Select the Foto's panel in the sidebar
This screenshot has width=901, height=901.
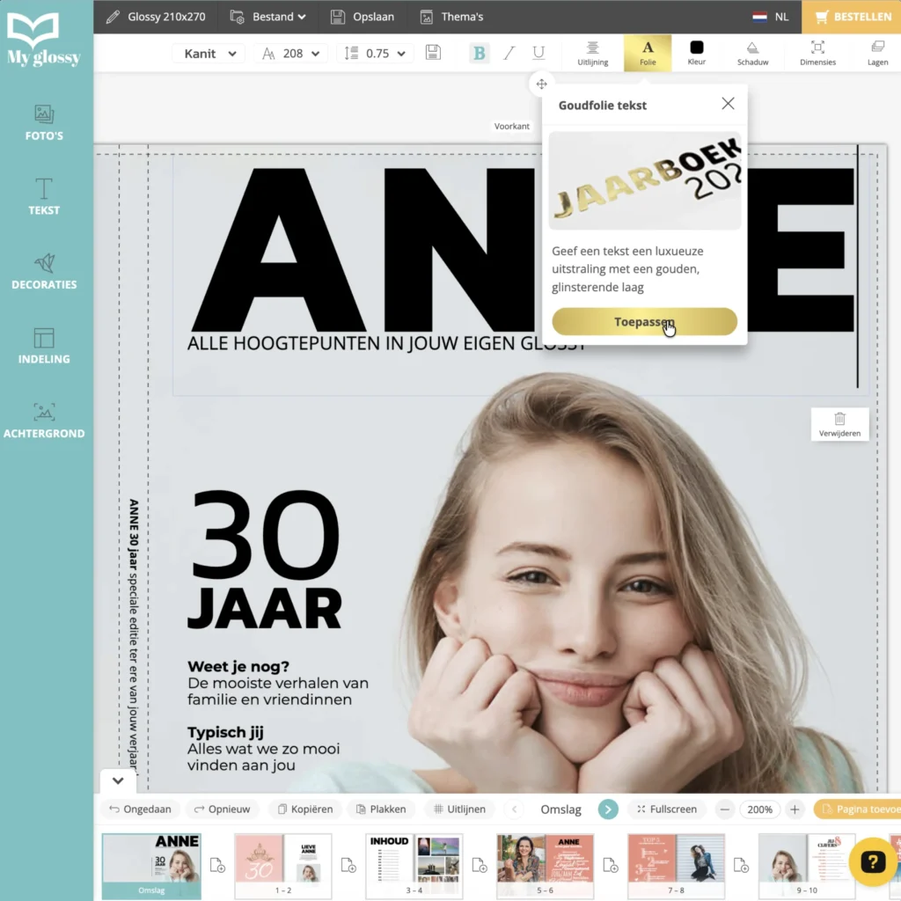click(44, 123)
